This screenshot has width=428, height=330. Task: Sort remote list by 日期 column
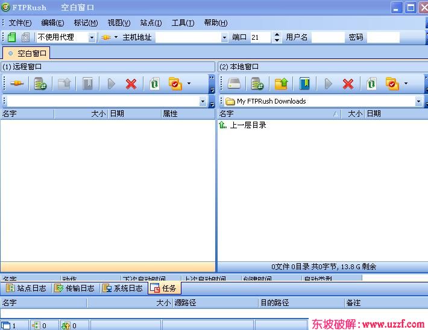tap(134, 114)
